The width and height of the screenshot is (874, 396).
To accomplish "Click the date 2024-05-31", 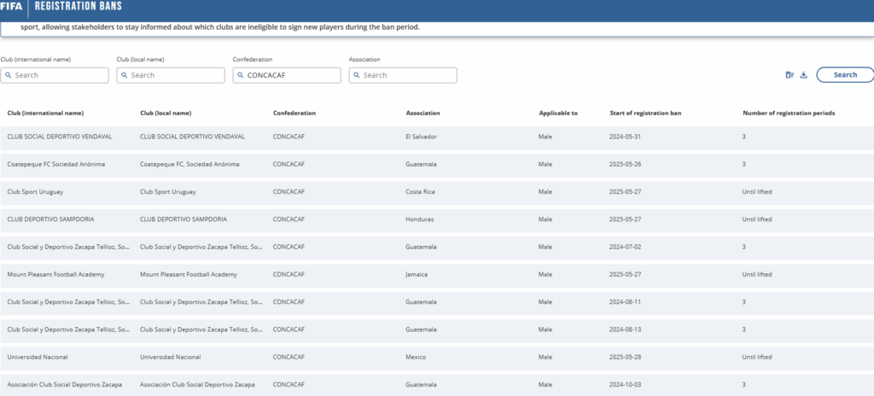I will coord(626,137).
